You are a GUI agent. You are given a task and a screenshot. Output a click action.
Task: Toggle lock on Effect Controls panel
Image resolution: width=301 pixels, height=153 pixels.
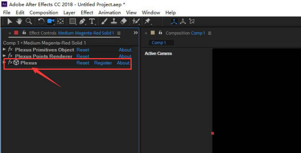click(x=24, y=33)
